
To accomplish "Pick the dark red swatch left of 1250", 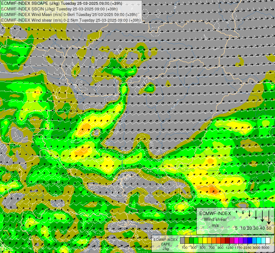I will [228, 241].
